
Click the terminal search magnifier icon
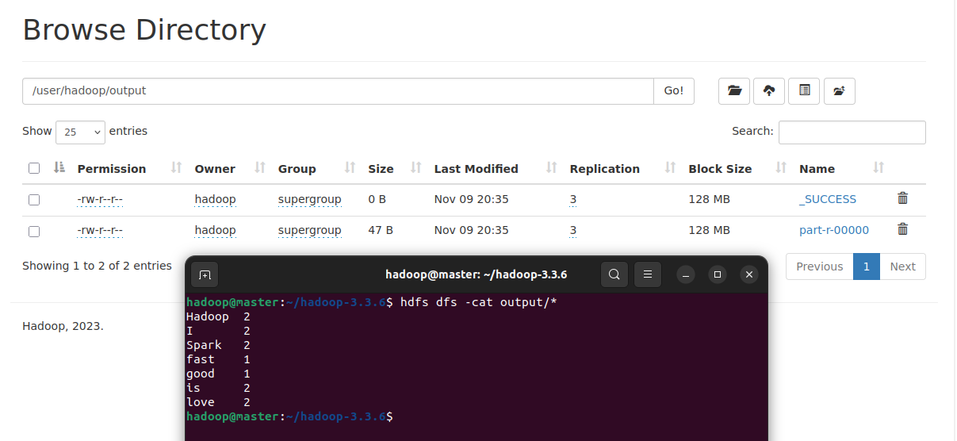tap(614, 274)
